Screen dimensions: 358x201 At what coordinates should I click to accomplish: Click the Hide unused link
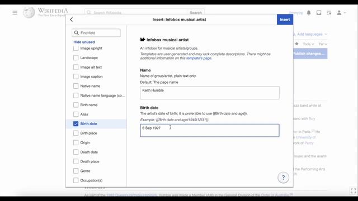[x=84, y=42]
